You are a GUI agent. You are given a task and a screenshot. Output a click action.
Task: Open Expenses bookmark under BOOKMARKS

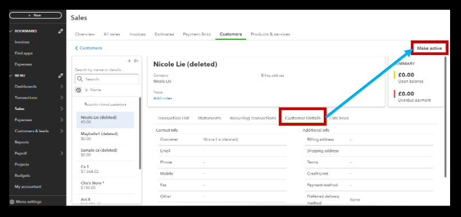23,64
